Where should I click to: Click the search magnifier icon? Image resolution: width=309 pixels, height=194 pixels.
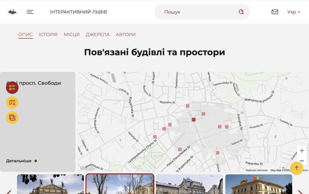click(241, 12)
